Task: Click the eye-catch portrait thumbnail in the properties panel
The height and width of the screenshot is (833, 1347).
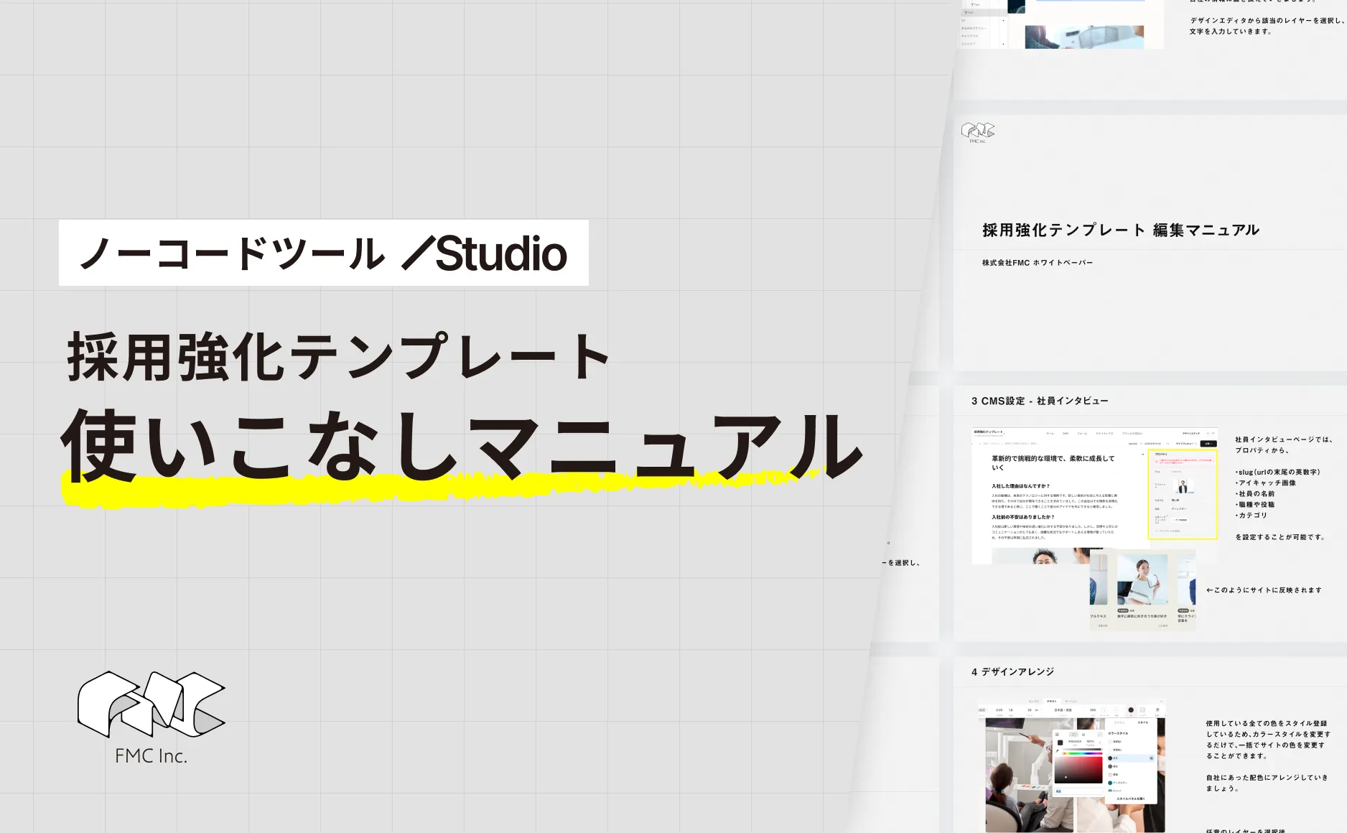Action: coord(1183,486)
